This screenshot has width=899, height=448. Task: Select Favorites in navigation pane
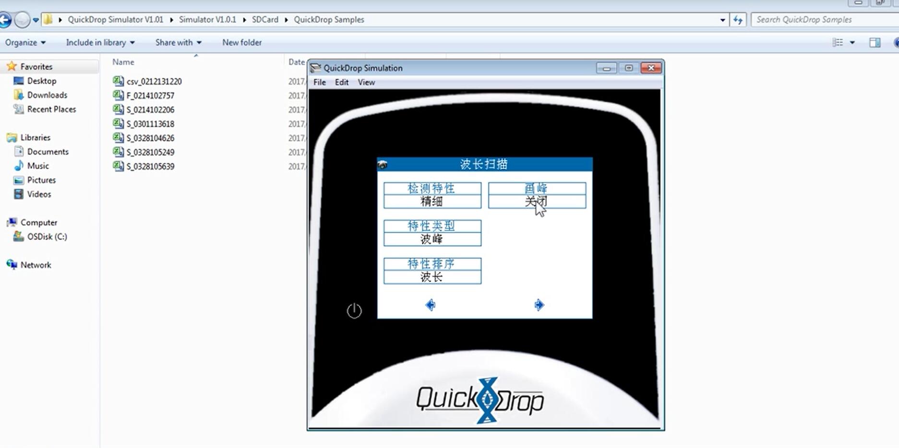coord(36,66)
